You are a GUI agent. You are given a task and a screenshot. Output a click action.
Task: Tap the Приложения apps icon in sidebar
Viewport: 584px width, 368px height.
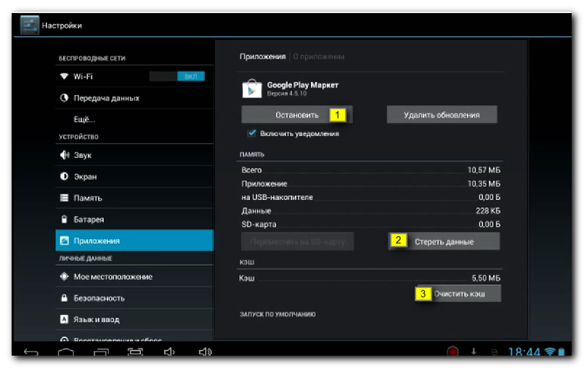coord(64,241)
